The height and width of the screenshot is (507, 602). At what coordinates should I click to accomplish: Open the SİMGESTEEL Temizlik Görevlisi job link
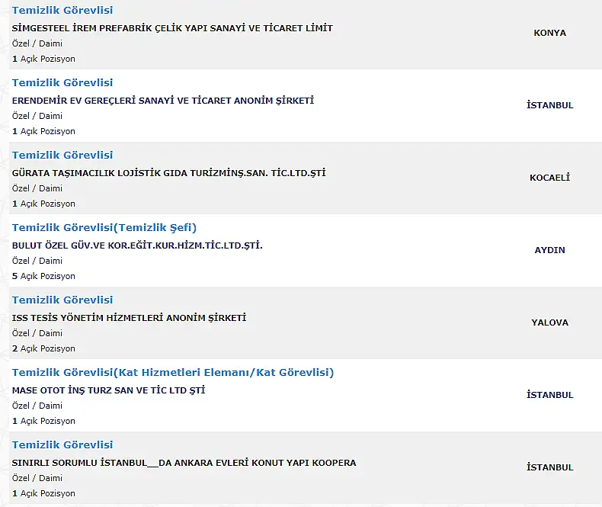coord(62,11)
